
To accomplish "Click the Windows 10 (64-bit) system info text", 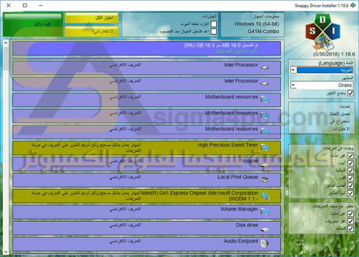I will click(256, 24).
